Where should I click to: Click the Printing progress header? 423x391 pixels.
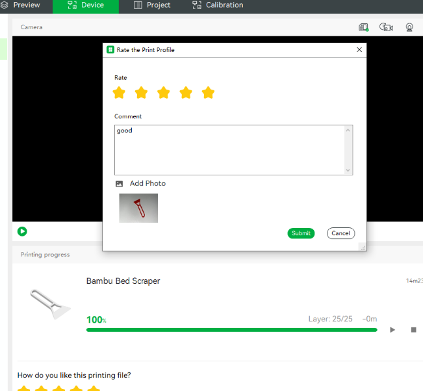[x=45, y=255]
